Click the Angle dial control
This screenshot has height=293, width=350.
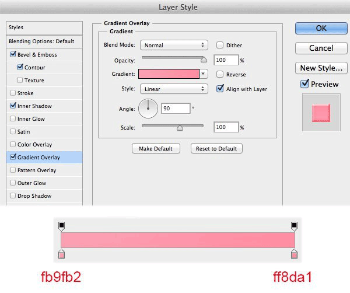coord(148,109)
